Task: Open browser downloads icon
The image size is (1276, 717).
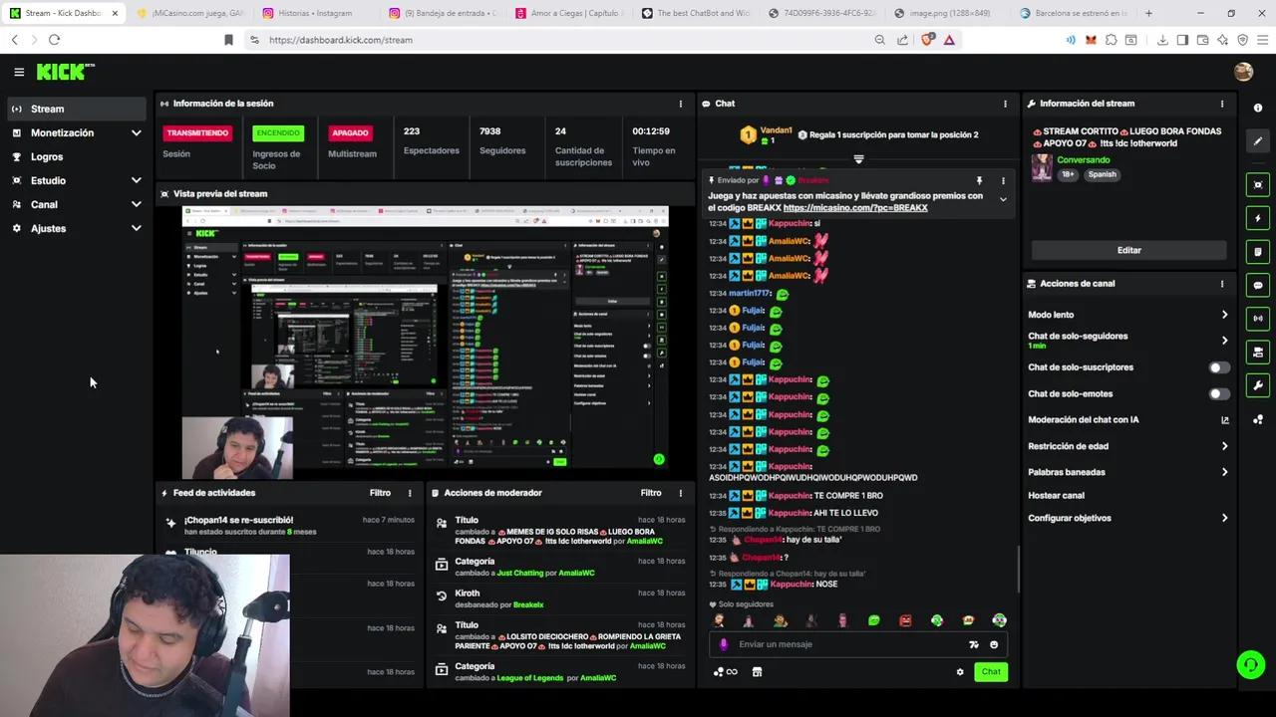Action: (x=1162, y=40)
